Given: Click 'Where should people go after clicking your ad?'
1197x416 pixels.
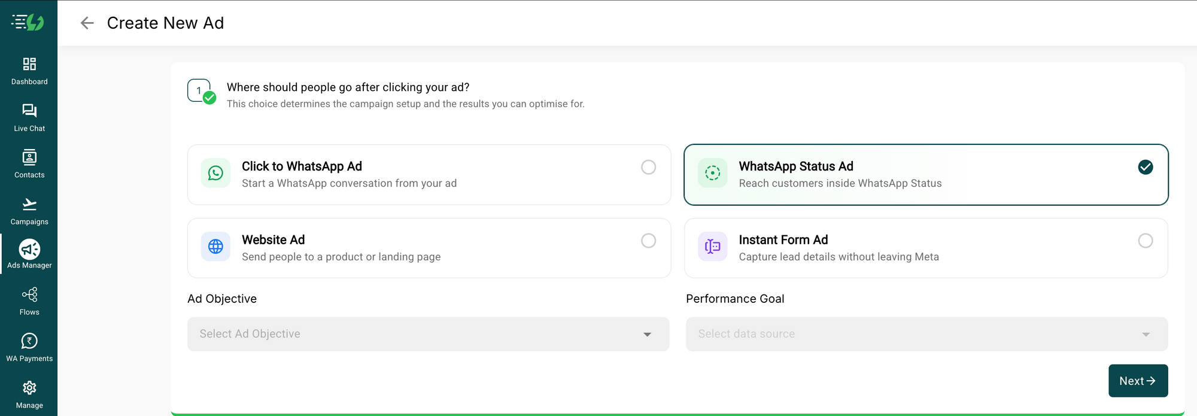Looking at the screenshot, I should (x=348, y=87).
